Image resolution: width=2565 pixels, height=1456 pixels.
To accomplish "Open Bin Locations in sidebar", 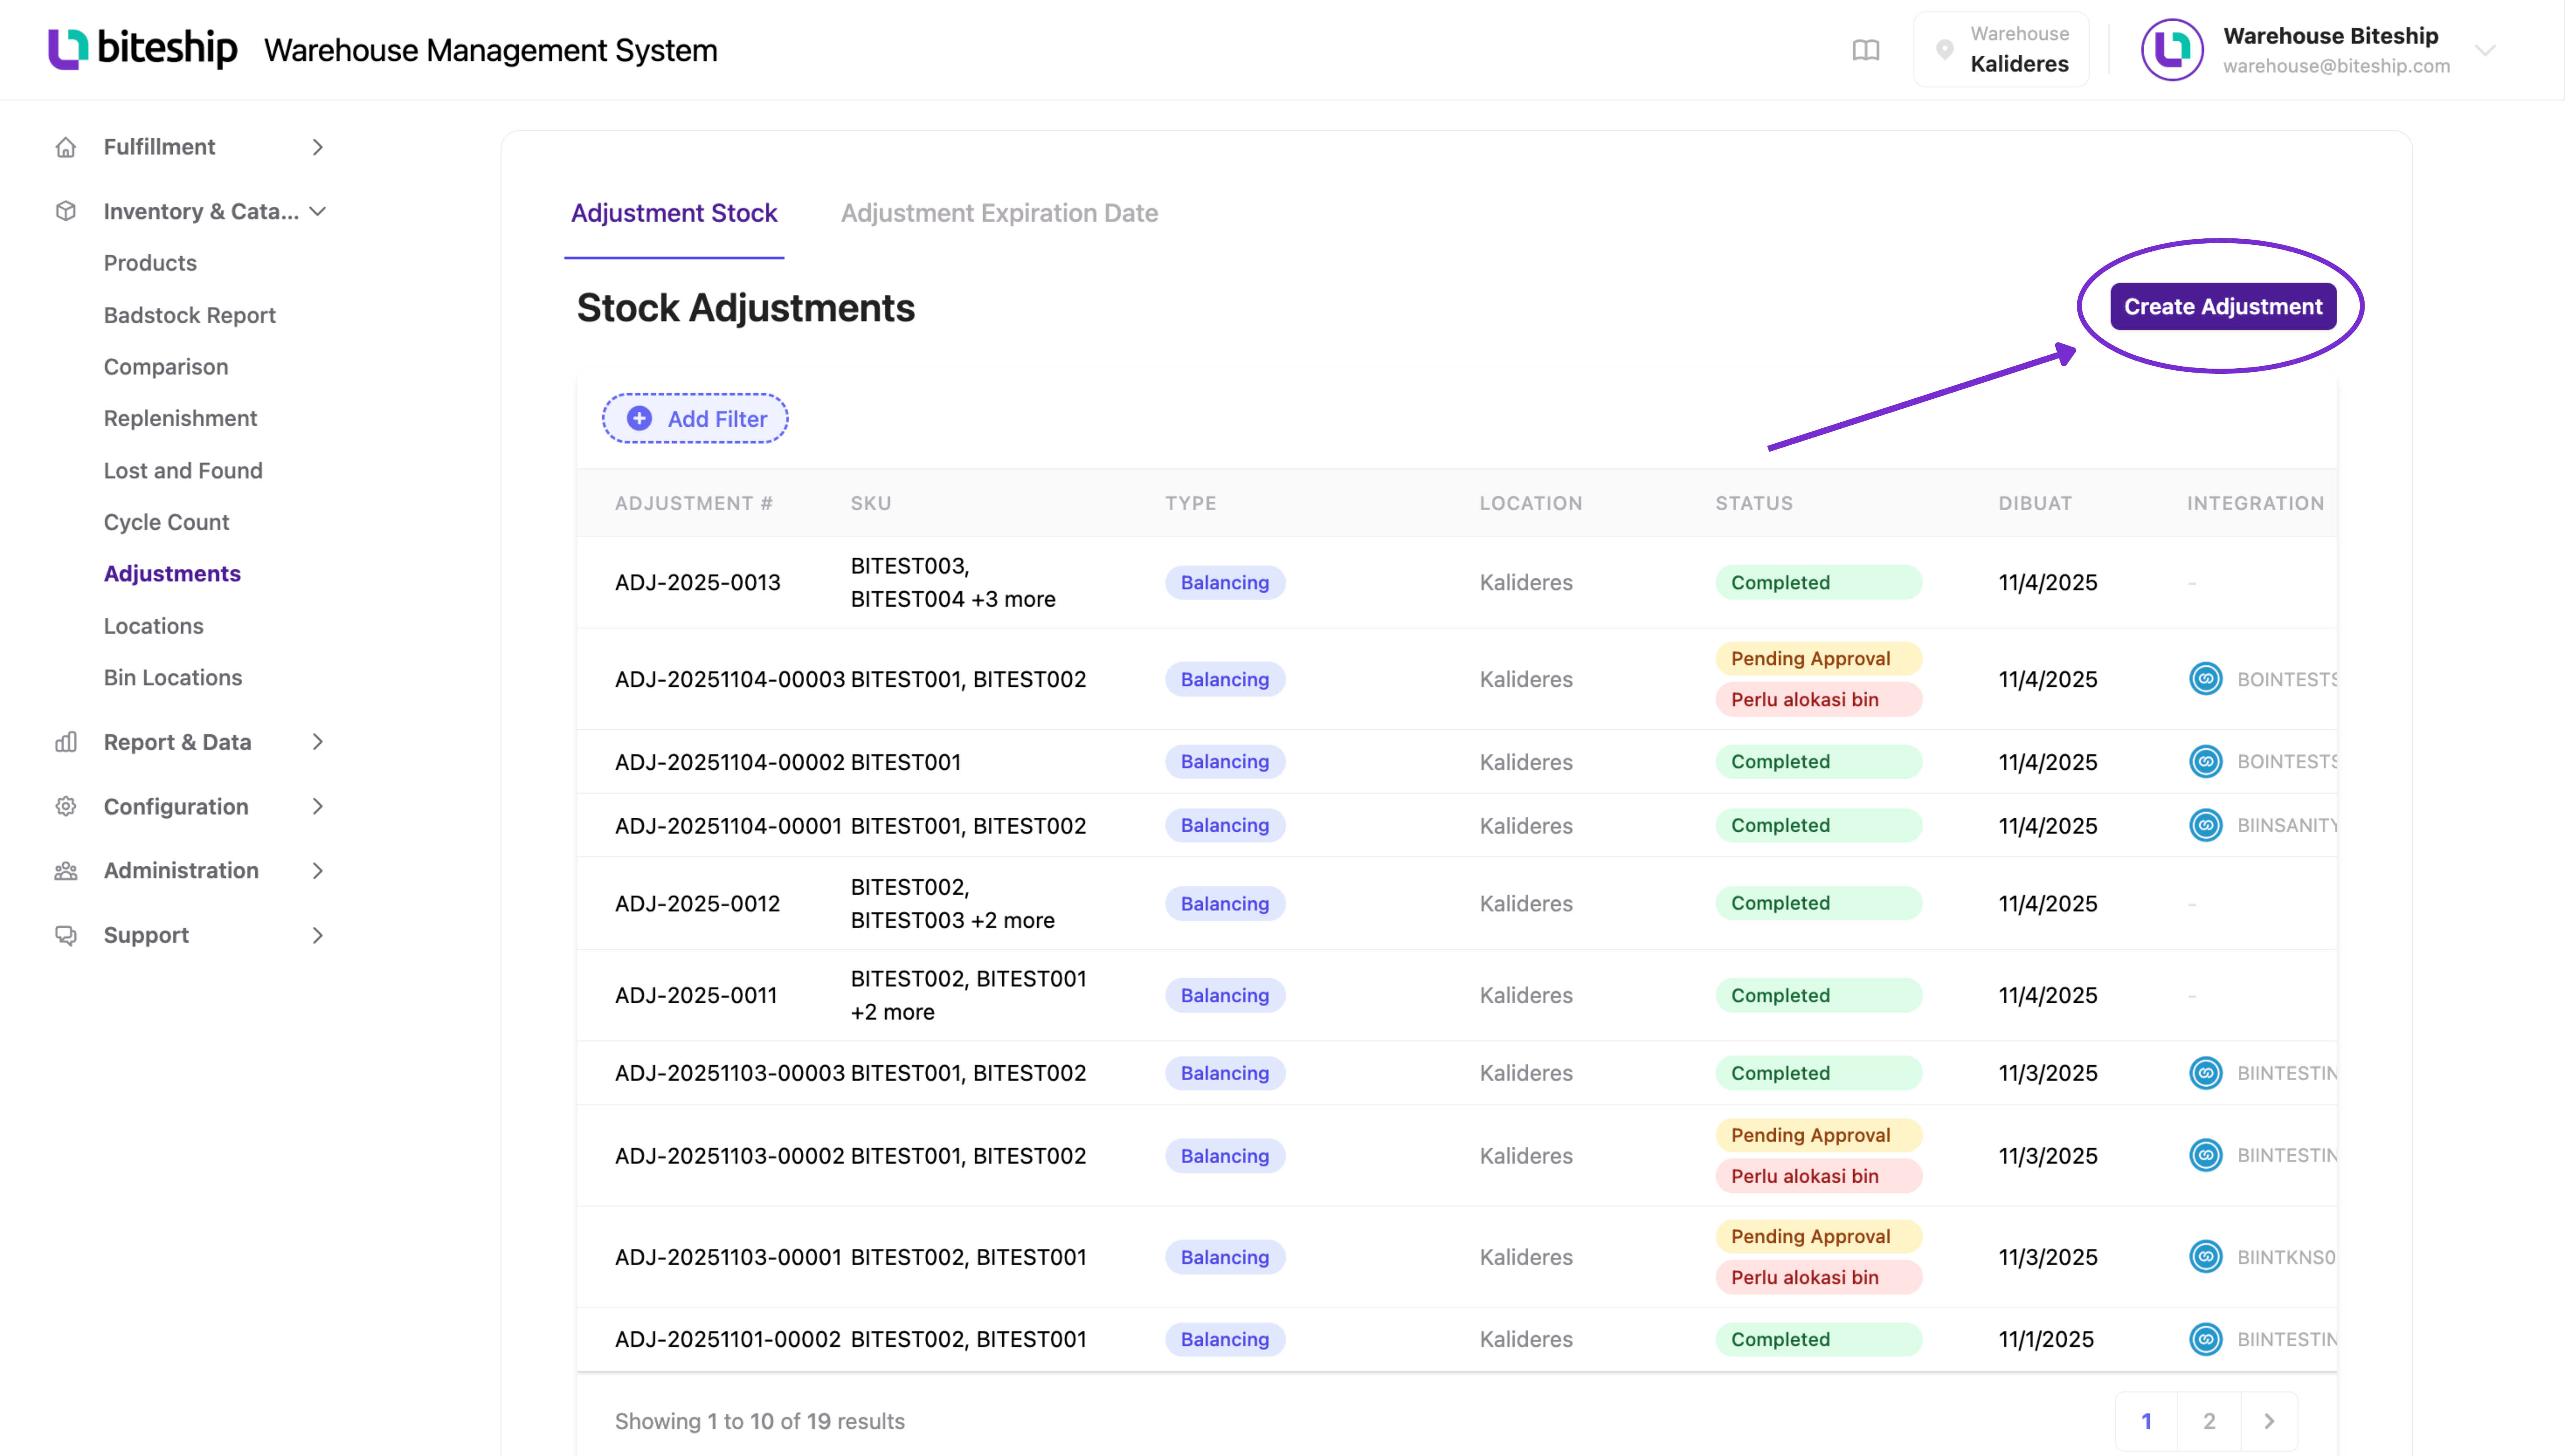I will click(173, 677).
